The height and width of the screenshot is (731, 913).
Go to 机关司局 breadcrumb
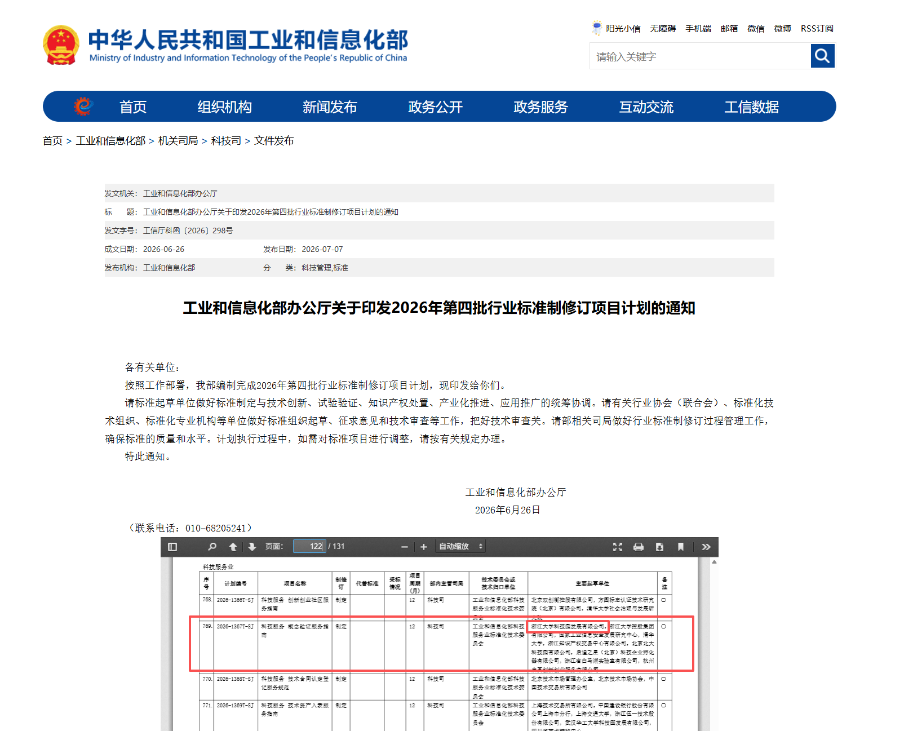[178, 140]
